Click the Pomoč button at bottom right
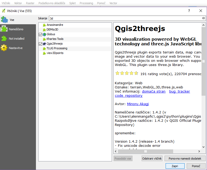Screen dimensions: 207x170 click(196, 166)
